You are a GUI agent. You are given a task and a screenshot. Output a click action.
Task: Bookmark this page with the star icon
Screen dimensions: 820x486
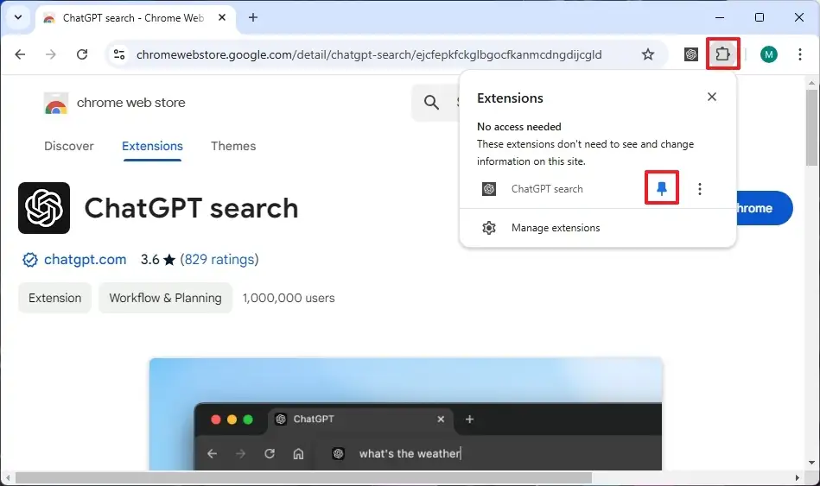[x=648, y=54]
